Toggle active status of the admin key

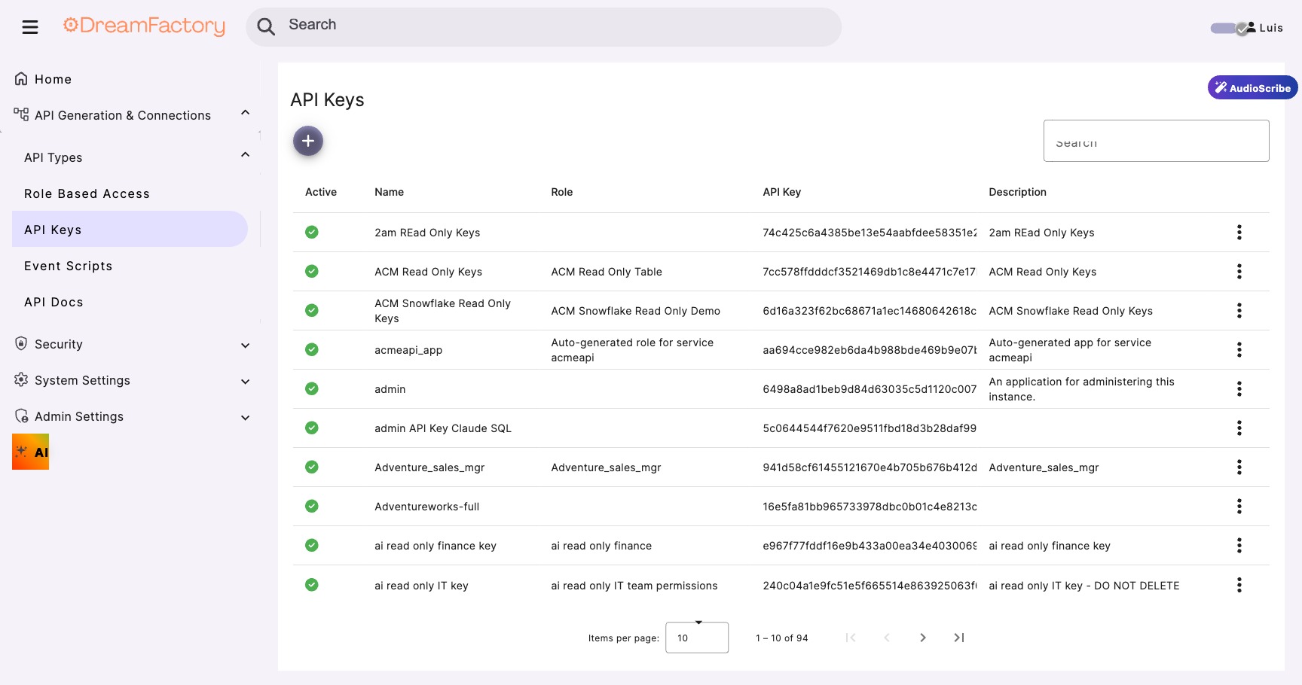312,388
